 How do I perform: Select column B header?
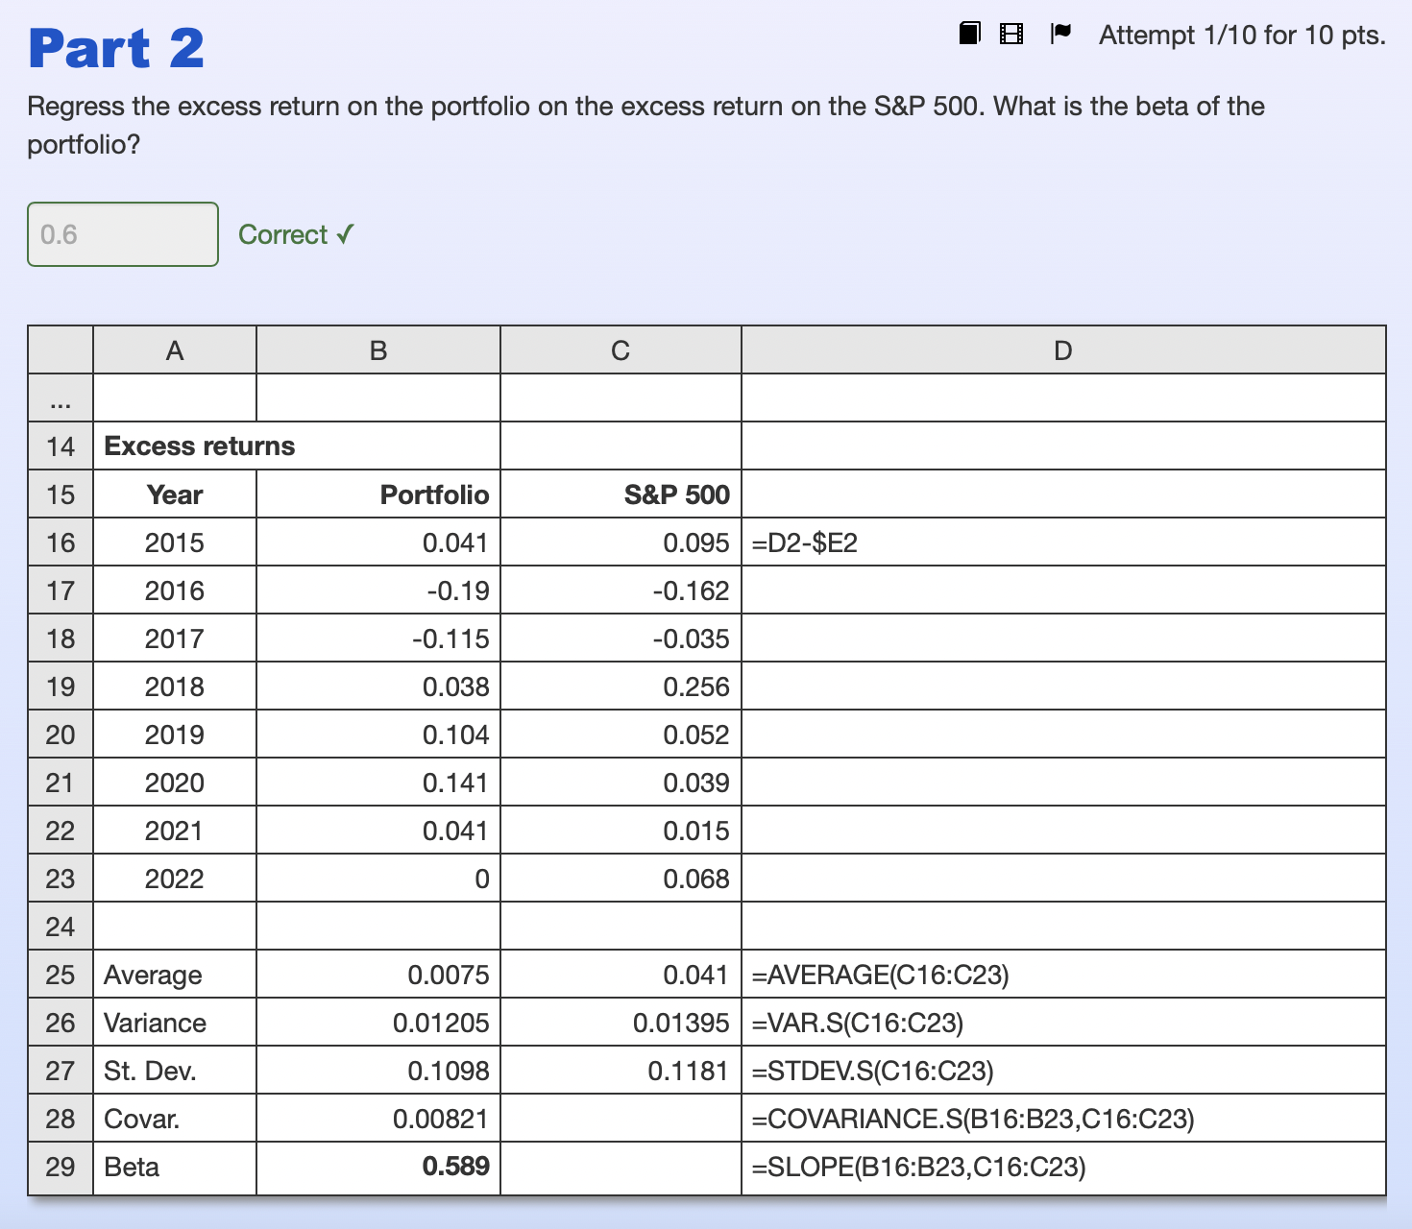tap(378, 350)
